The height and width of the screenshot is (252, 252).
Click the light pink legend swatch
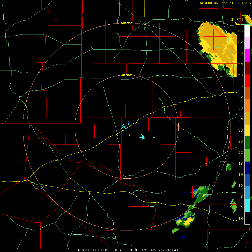(x=247, y=43)
